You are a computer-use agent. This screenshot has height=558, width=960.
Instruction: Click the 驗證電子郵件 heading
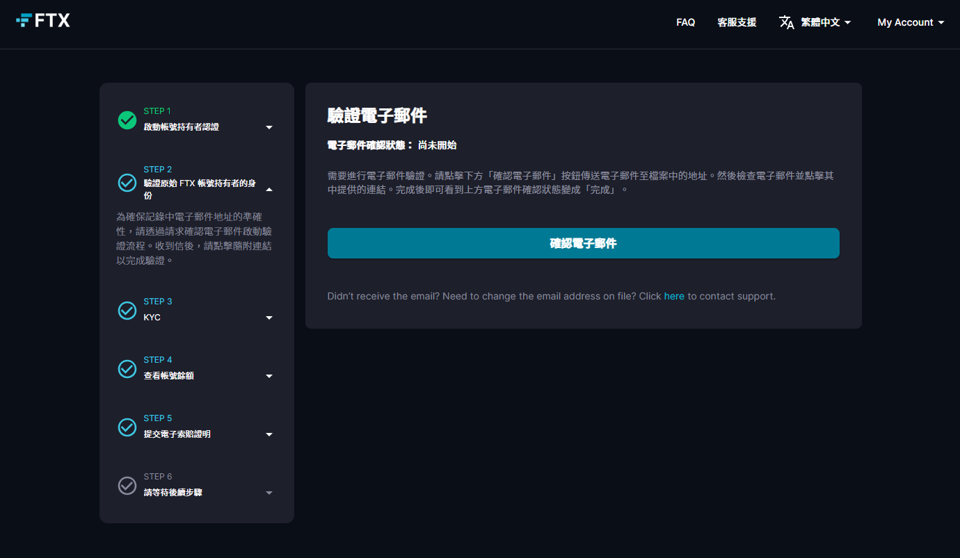click(377, 115)
